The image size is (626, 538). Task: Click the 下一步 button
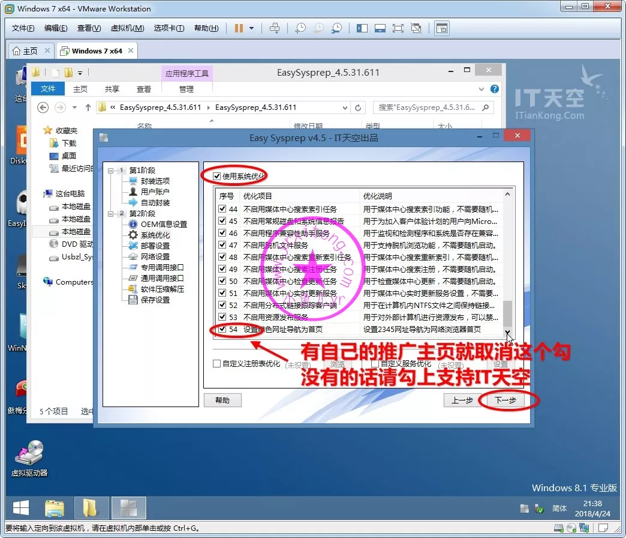point(505,400)
